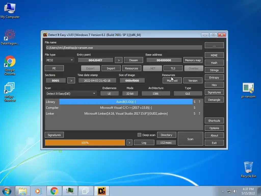Open the Resources button next to Import
Screen dimensions: 261x196
point(132,68)
